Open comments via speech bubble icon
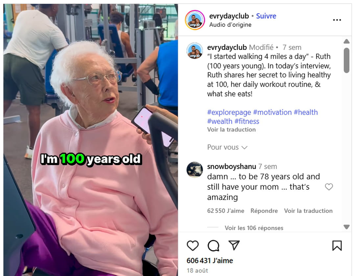355x276 pixels. (213, 245)
